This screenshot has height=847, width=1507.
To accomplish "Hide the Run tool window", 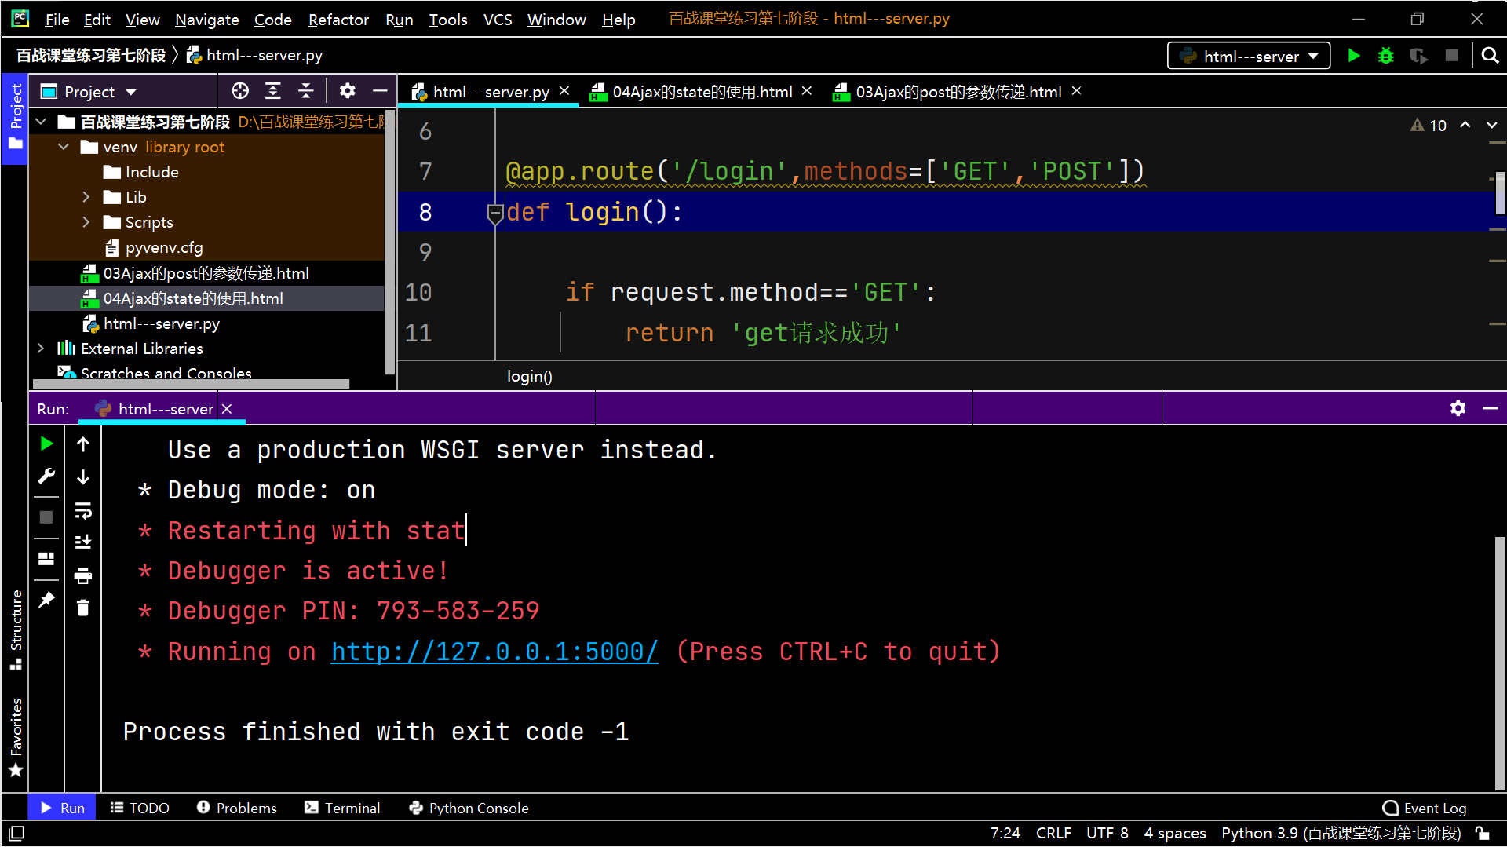I will [x=1491, y=408].
